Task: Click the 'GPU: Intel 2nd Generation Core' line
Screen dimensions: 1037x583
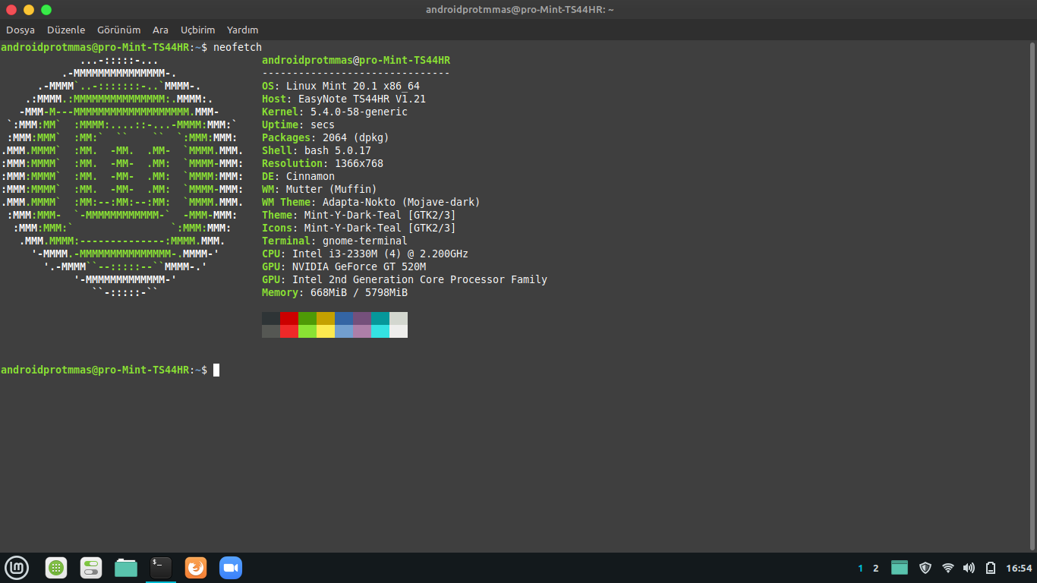Action: coord(405,279)
